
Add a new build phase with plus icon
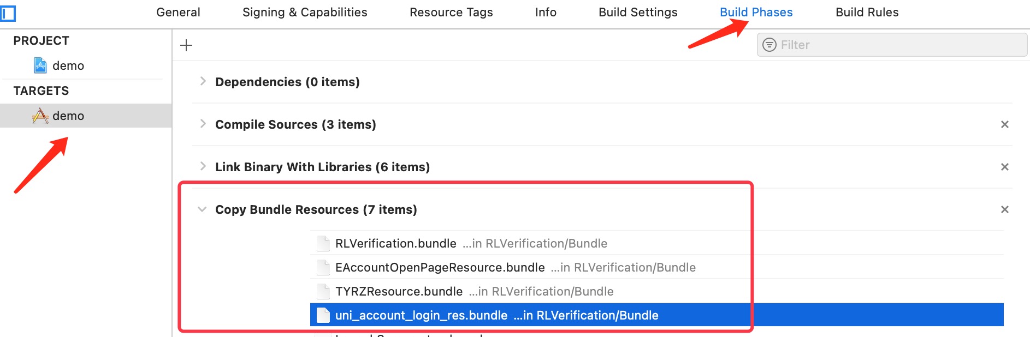pos(186,45)
